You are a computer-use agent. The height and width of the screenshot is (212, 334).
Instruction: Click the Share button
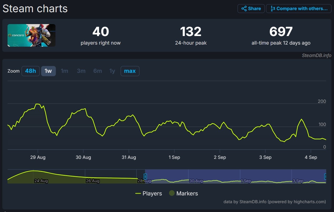251,9
